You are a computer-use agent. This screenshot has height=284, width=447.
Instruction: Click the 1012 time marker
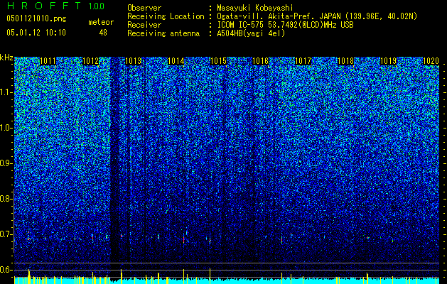[90, 61]
